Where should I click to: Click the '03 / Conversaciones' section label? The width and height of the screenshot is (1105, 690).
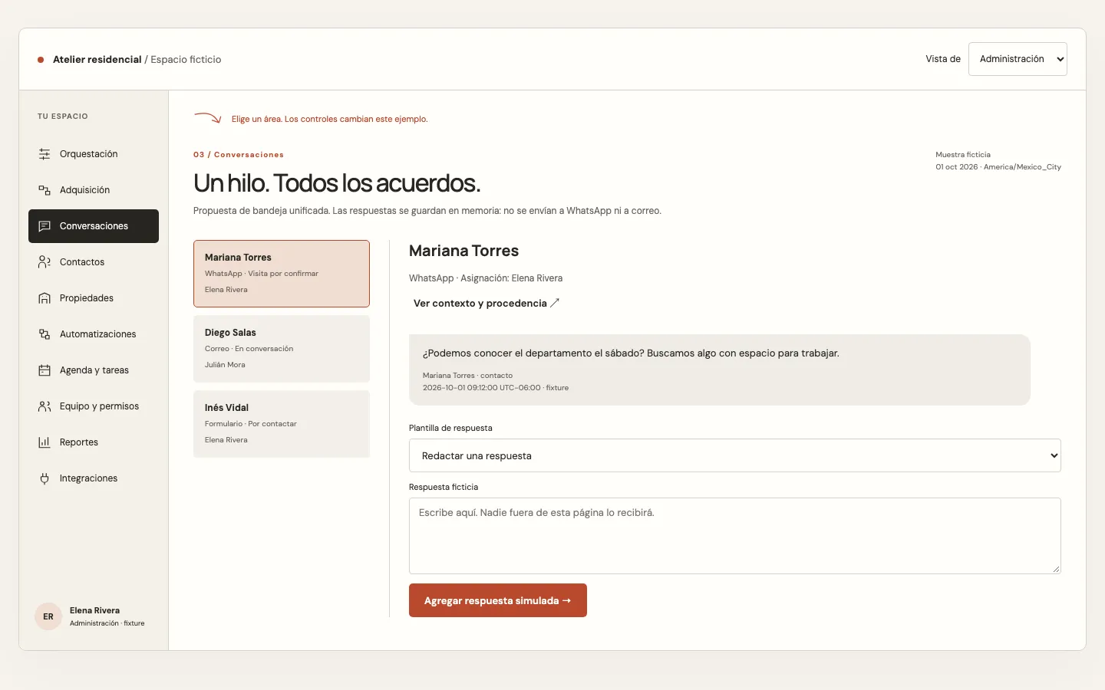tap(239, 155)
